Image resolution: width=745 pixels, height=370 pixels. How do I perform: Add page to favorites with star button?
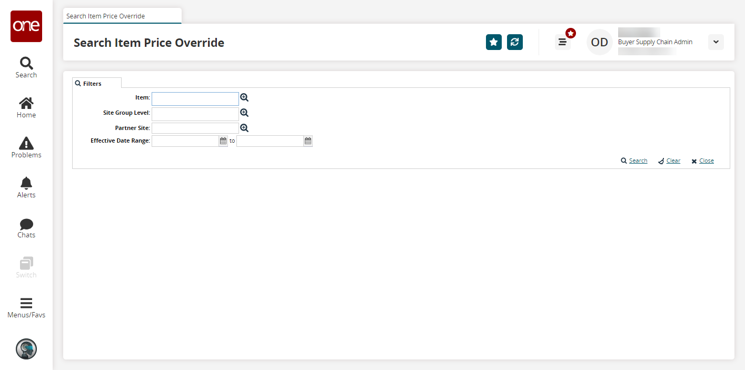tap(493, 42)
